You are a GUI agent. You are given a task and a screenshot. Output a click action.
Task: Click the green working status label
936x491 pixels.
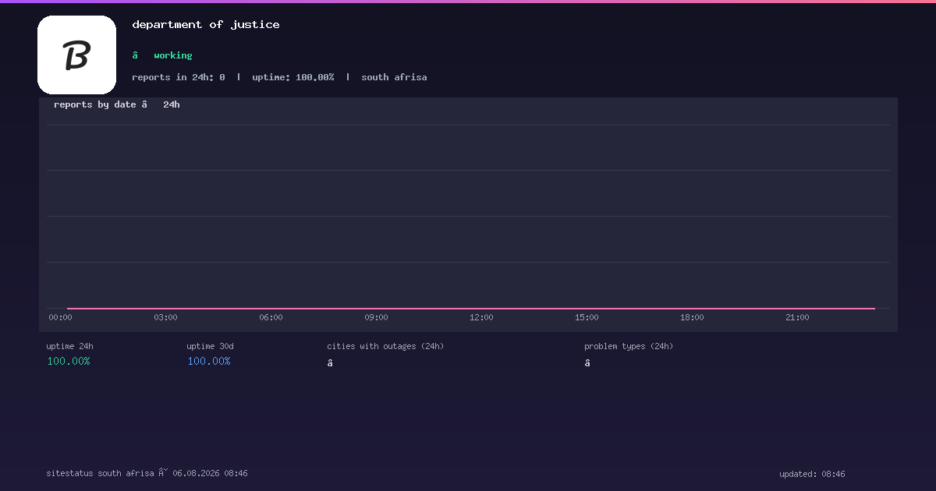point(172,55)
